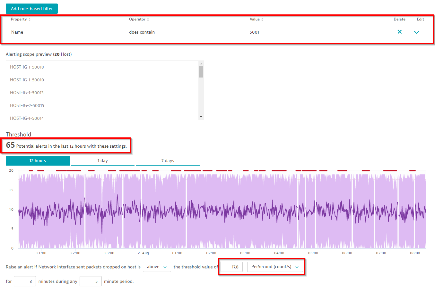Switch to the 7 days tab
Screen dimensions: 435x295
[x=168, y=160]
